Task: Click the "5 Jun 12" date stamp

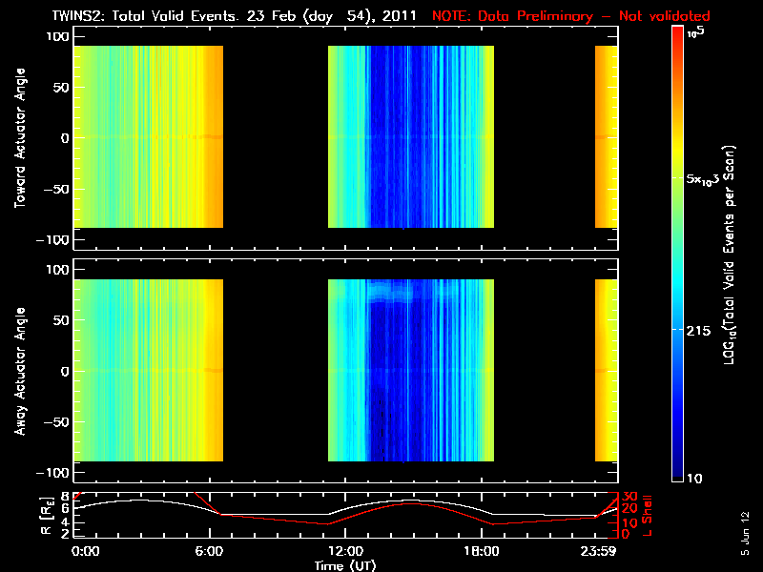Action: 744,532
